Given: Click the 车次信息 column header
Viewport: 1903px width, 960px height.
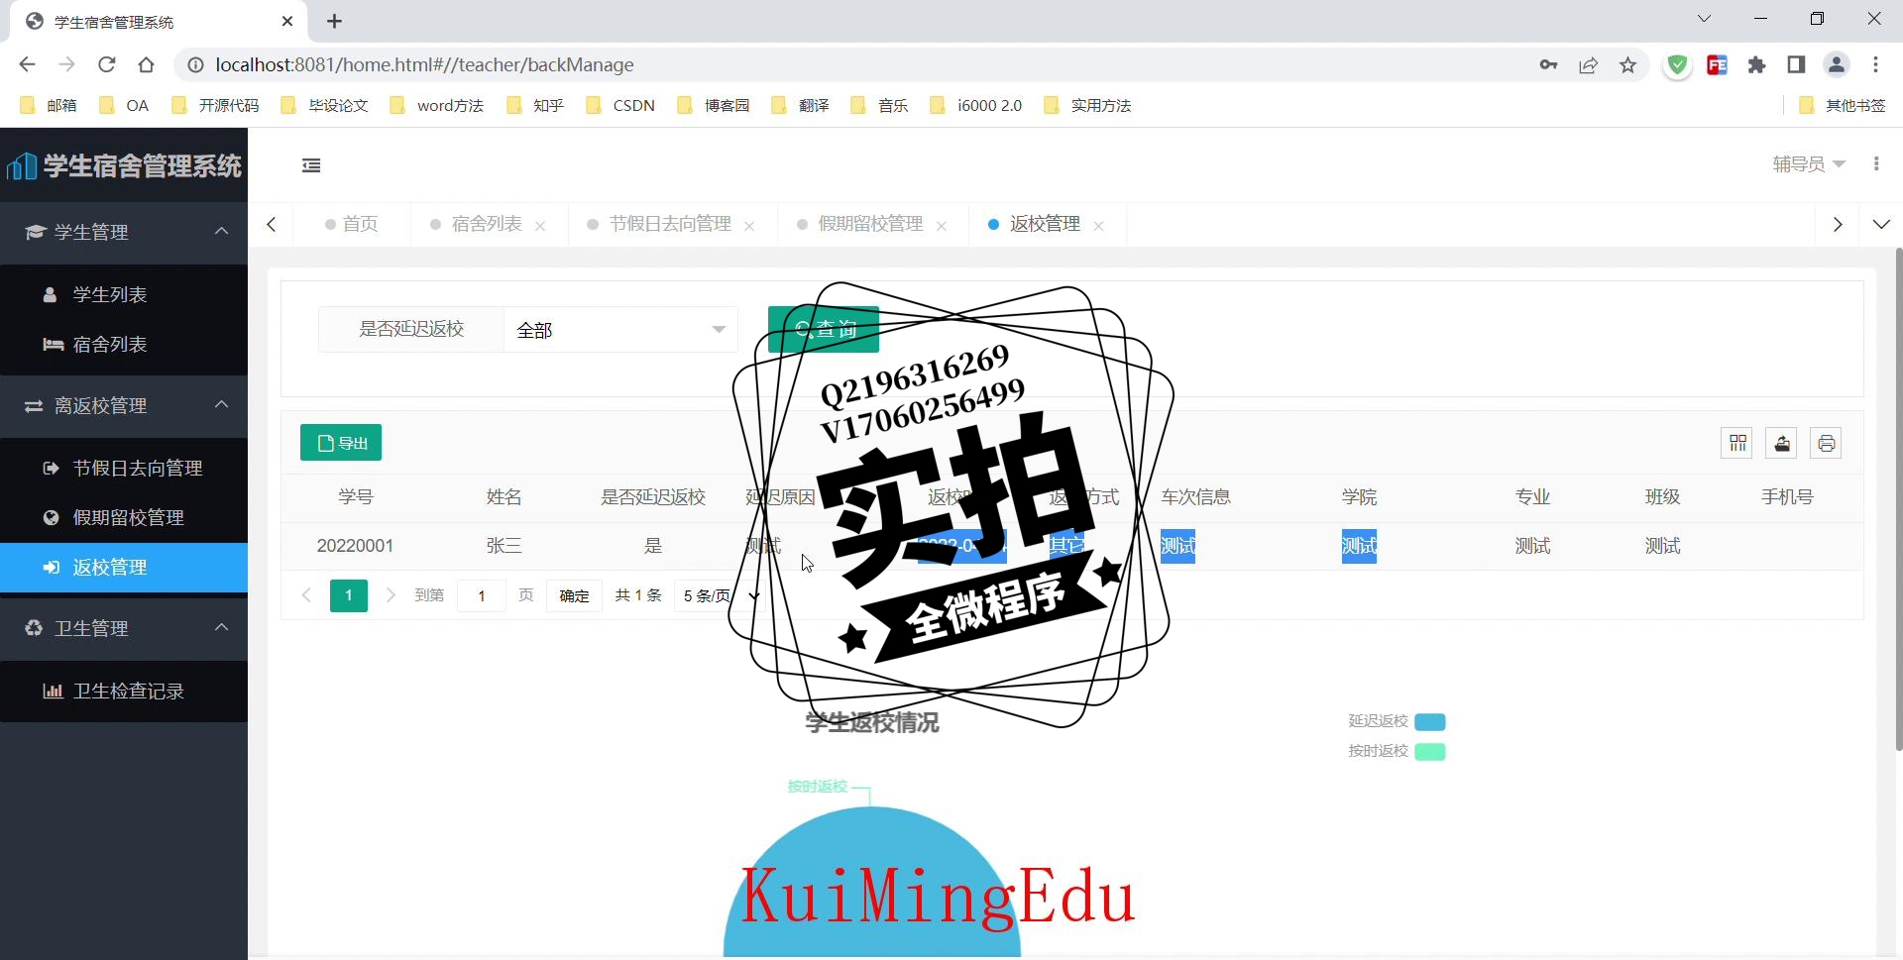Looking at the screenshot, I should [x=1196, y=497].
